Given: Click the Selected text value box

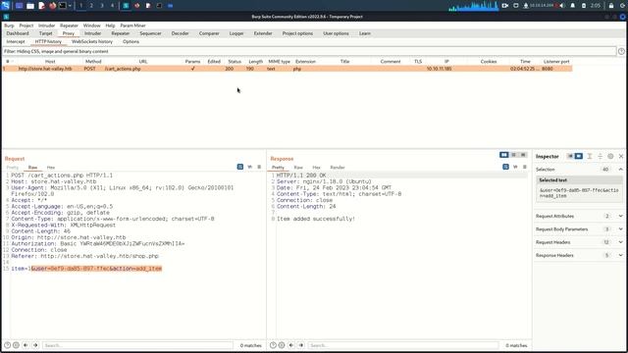Looking at the screenshot, I should pos(579,193).
